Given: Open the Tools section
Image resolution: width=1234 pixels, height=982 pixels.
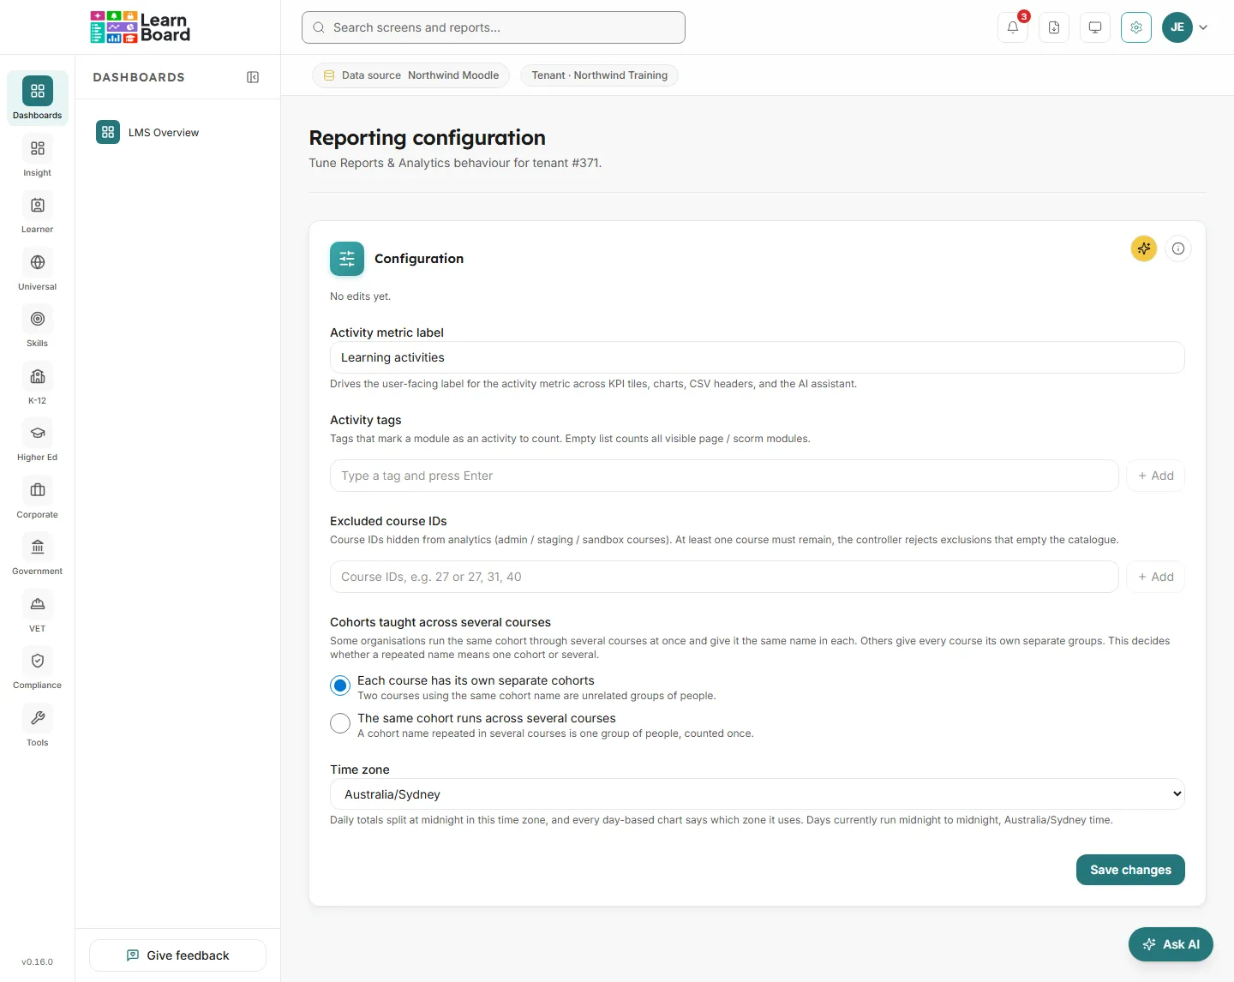Looking at the screenshot, I should pos(38,726).
